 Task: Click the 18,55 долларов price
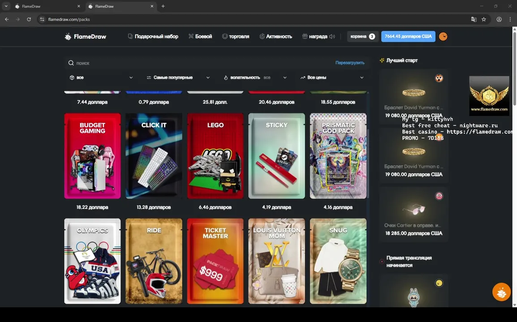coord(338,102)
